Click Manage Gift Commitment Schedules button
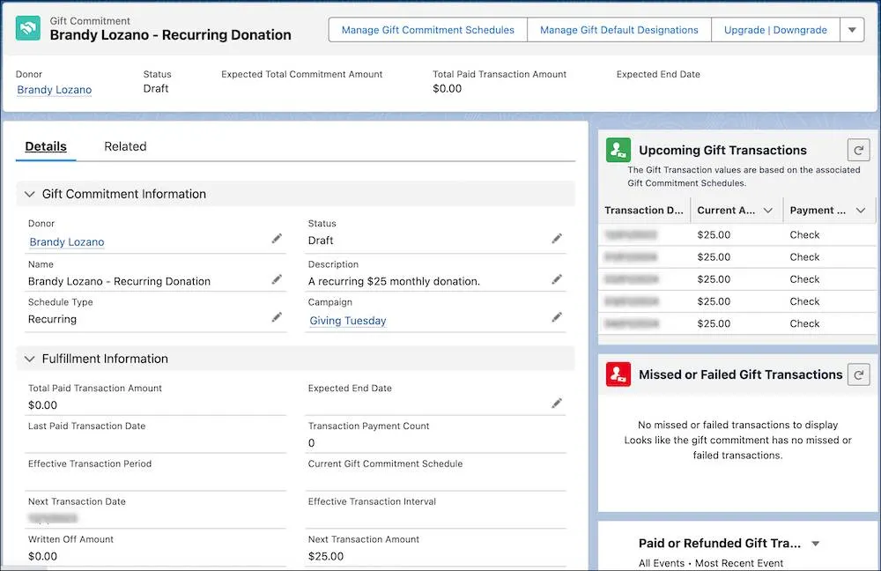This screenshot has height=571, width=881. (x=427, y=30)
